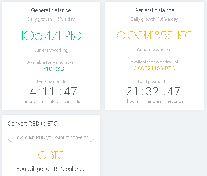Click the RBD card General balance heading
The height and width of the screenshot is (176, 207).
coord(51,10)
